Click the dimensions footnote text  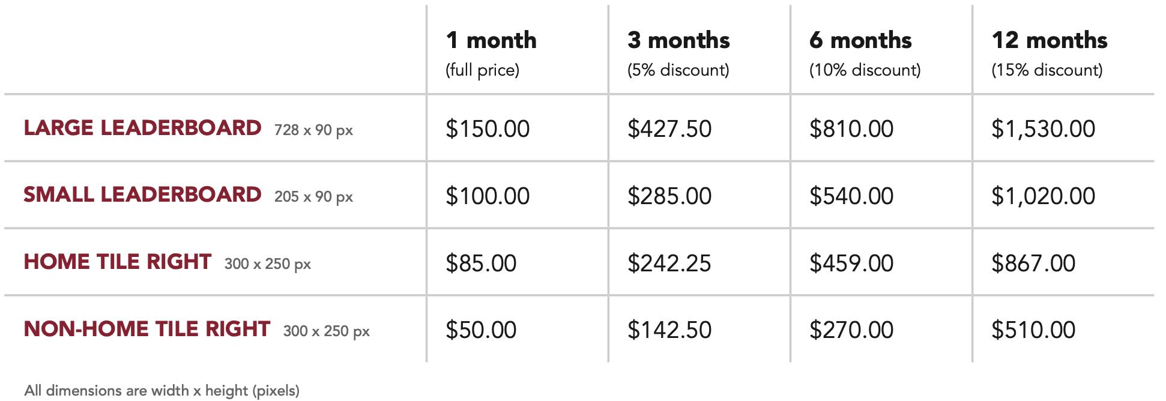162,391
